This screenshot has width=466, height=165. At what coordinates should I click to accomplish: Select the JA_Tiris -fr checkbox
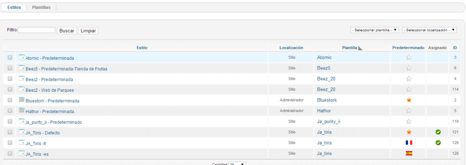click(x=10, y=143)
